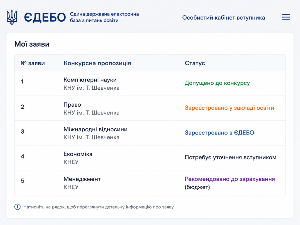Viewport: 300px width, 225px height.
Task: Open Особистий кабінет вступника link
Action: (x=224, y=18)
